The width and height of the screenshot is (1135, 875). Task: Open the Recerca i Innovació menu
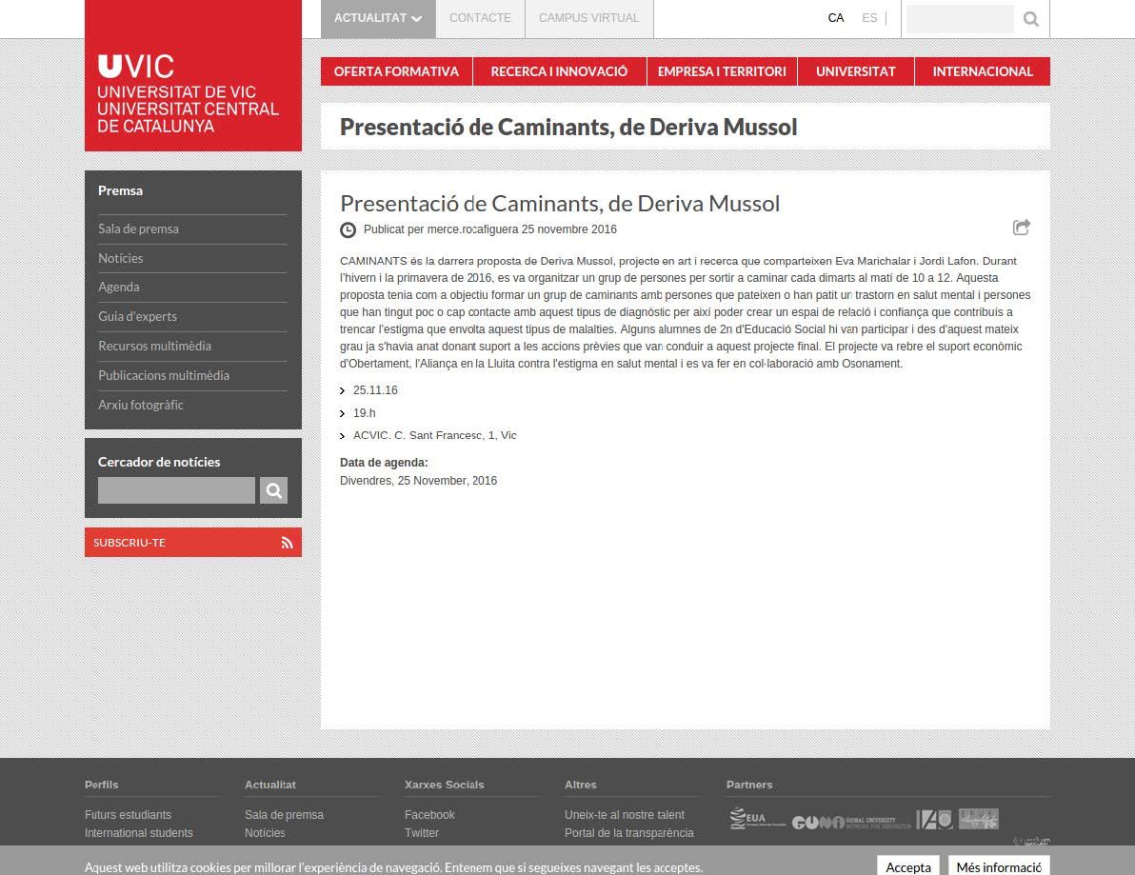point(559,71)
